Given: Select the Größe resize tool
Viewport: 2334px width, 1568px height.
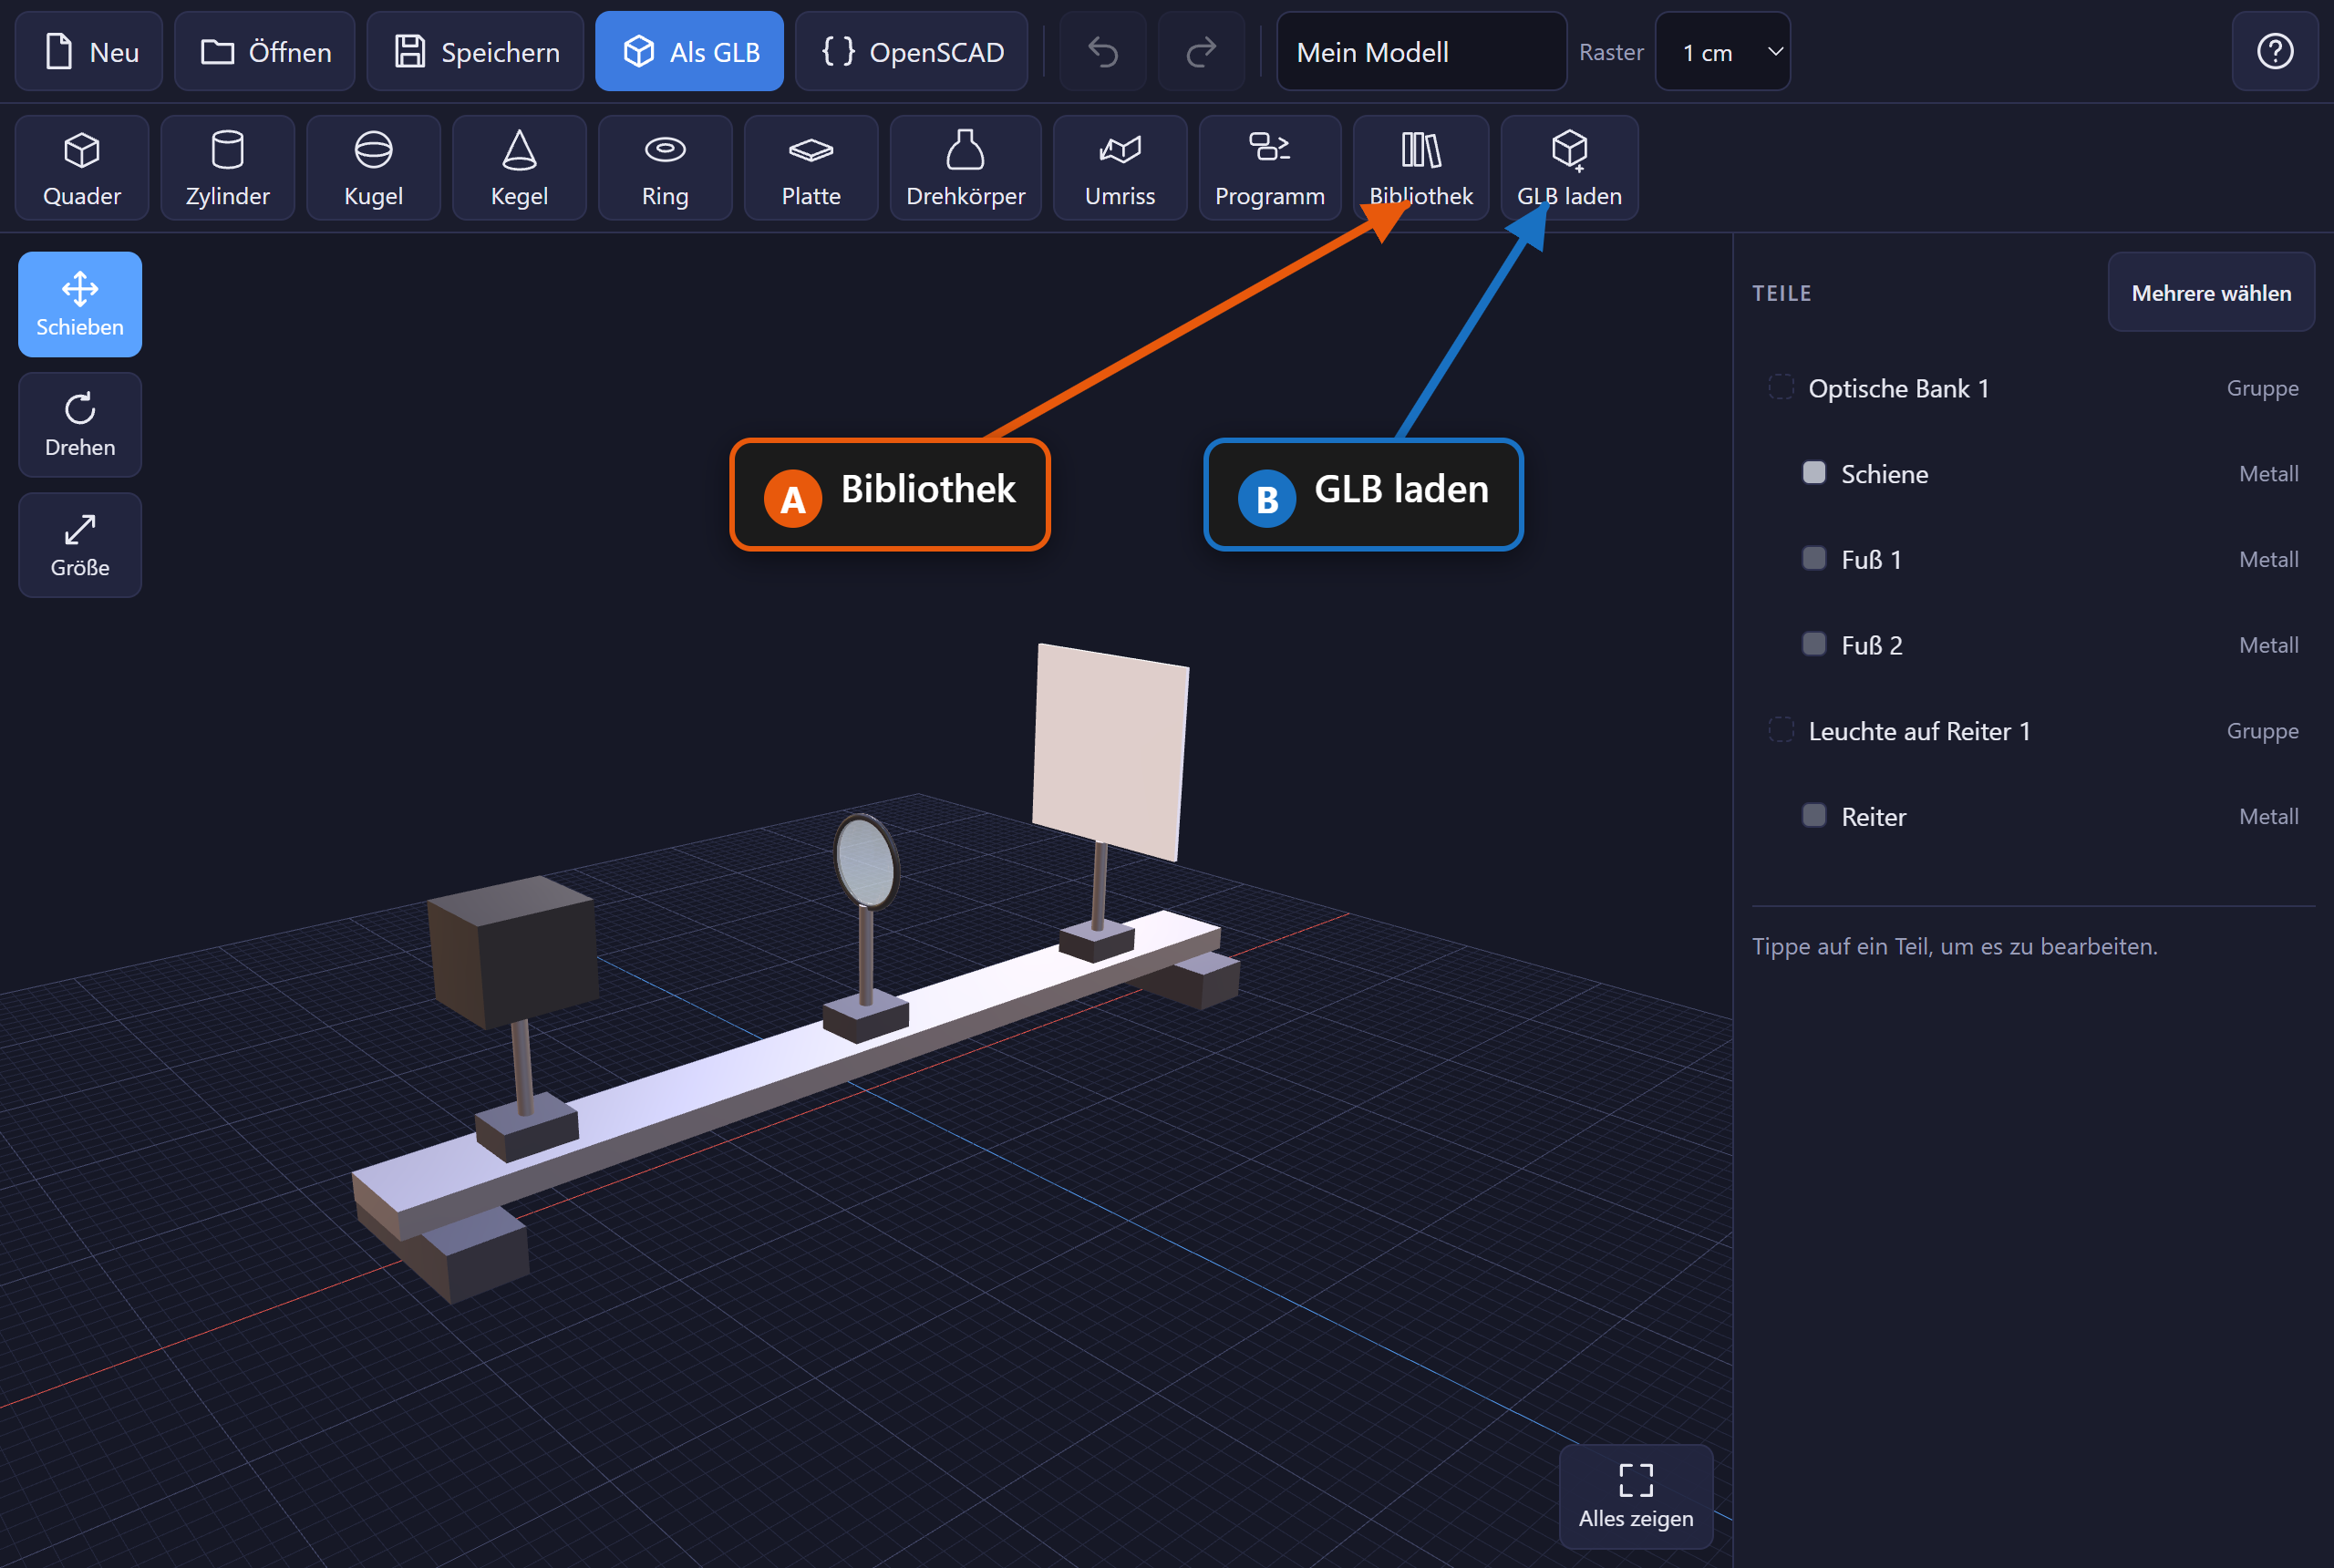Looking at the screenshot, I should click(x=80, y=545).
